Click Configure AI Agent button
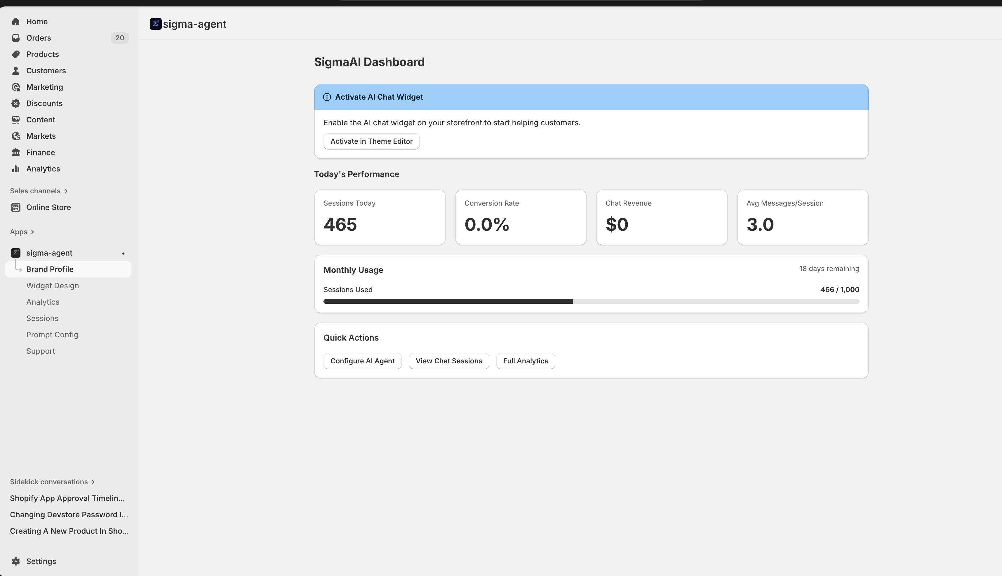Screen dimensions: 1002x576 pos(362,361)
